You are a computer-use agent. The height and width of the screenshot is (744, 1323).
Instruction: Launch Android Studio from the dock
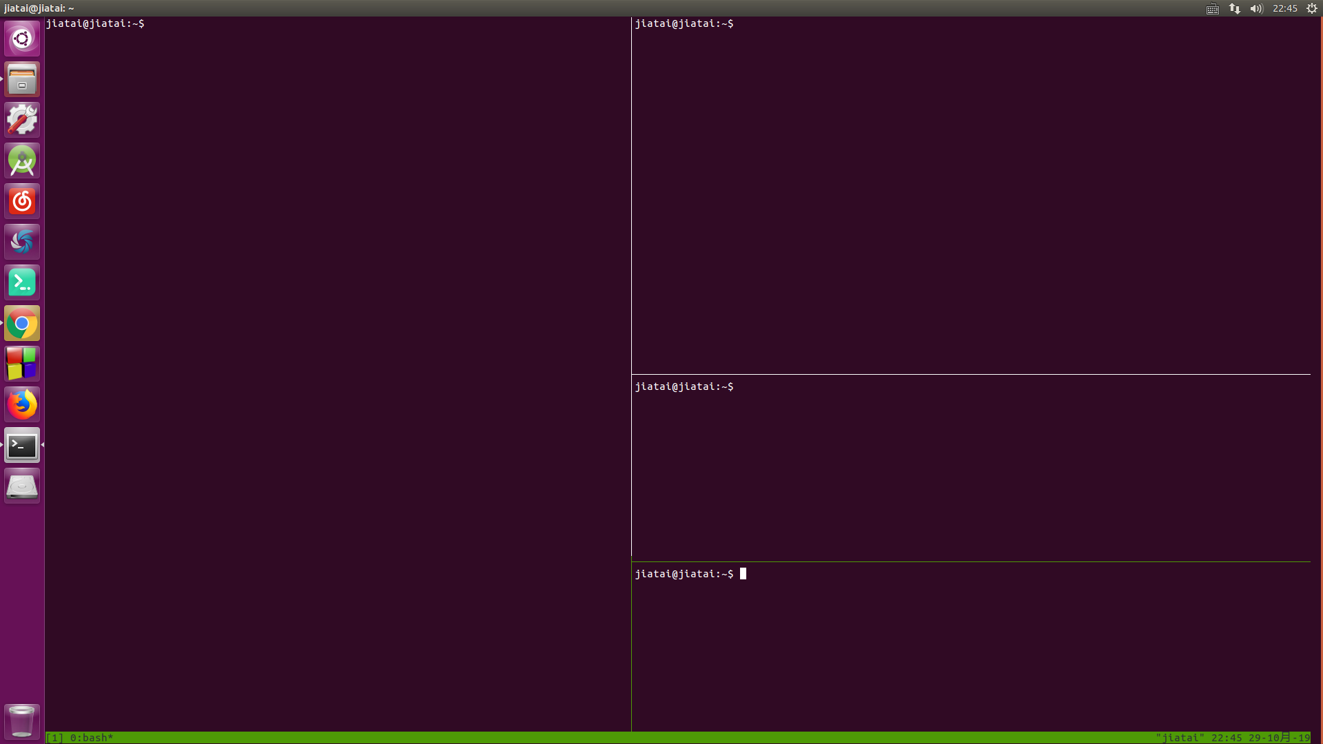coord(22,161)
